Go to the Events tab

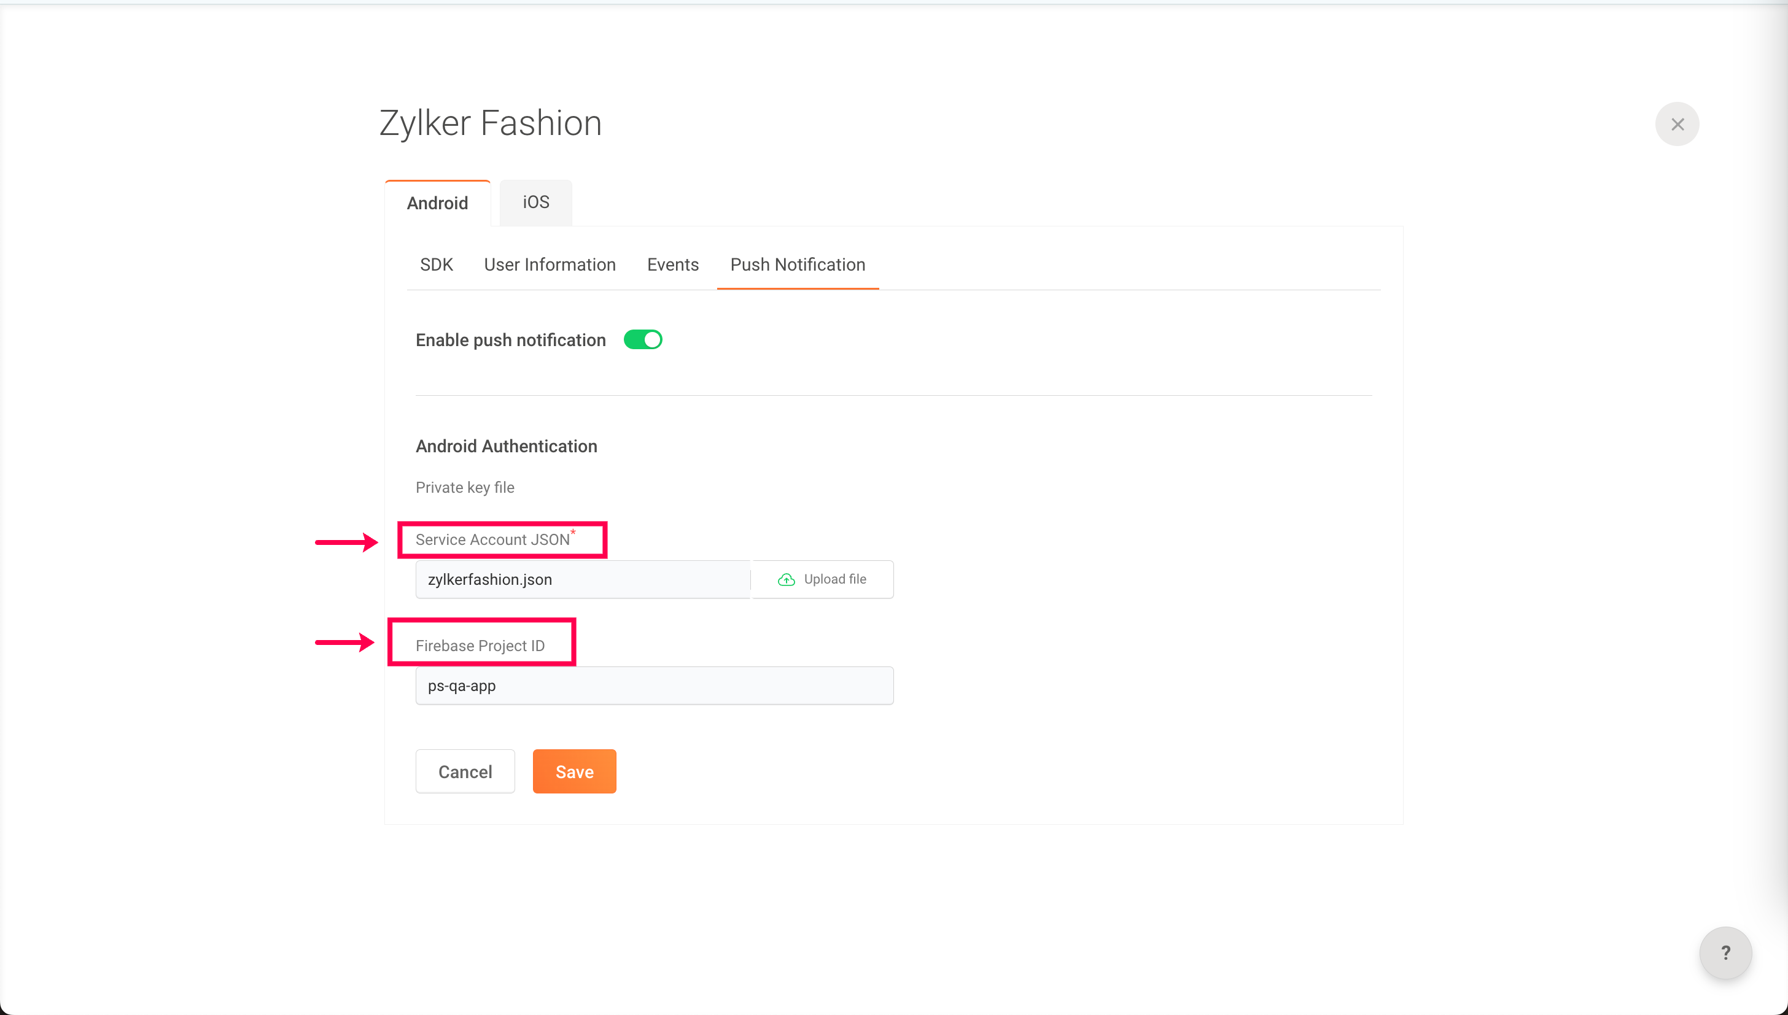pyautogui.click(x=672, y=265)
